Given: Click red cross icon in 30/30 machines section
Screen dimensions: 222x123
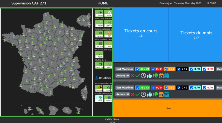Looking at the screenshot, I should coord(133,76).
